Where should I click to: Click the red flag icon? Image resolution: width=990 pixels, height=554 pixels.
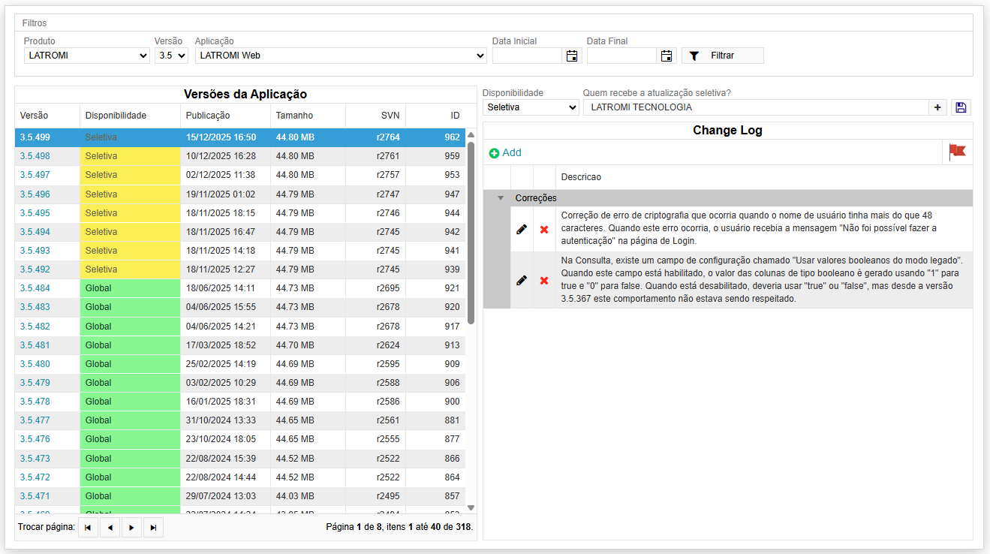(957, 152)
